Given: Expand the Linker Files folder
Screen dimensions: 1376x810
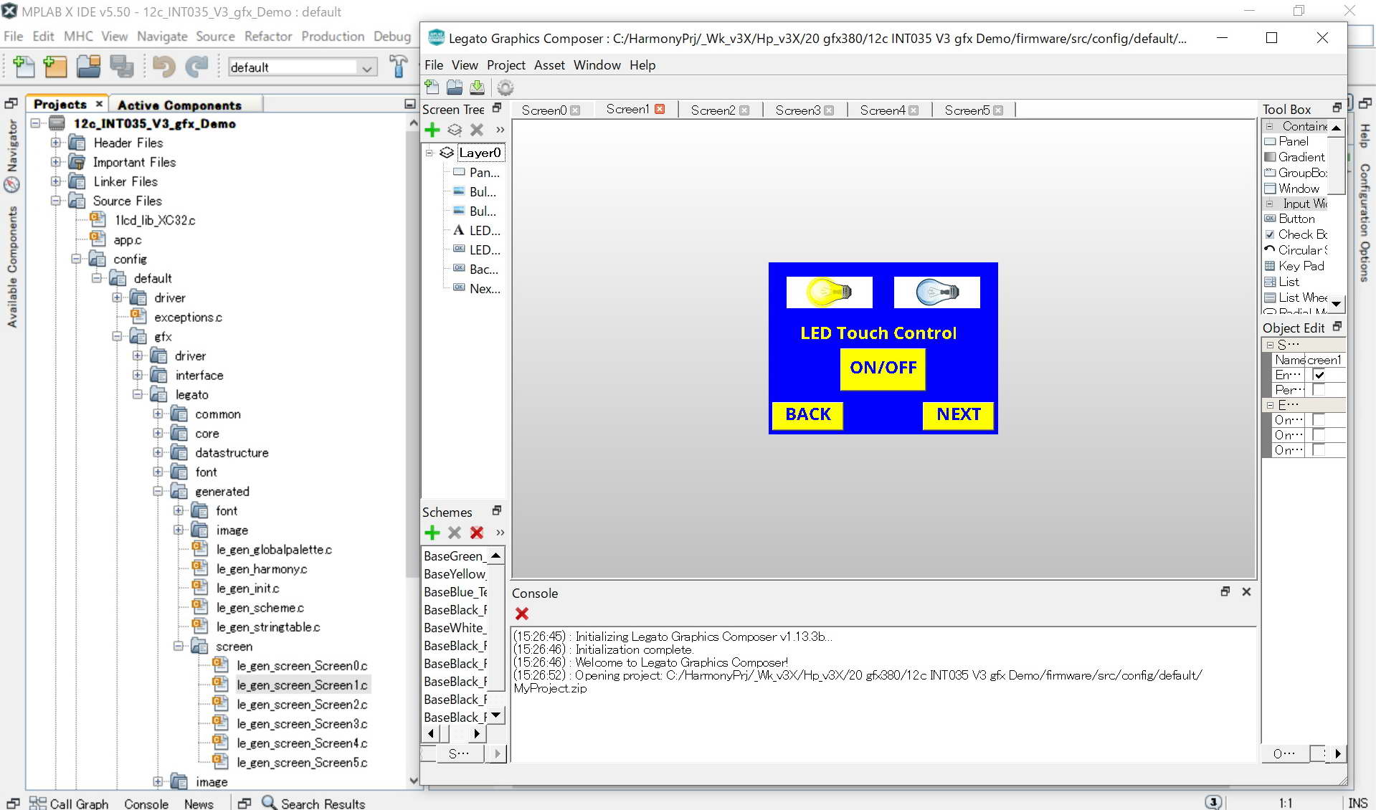Looking at the screenshot, I should coord(56,181).
